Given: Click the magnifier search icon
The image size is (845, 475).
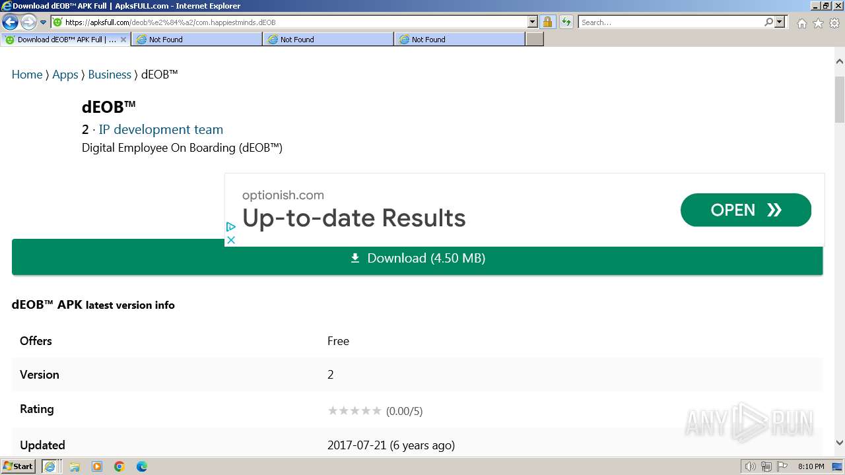Looking at the screenshot, I should point(768,22).
